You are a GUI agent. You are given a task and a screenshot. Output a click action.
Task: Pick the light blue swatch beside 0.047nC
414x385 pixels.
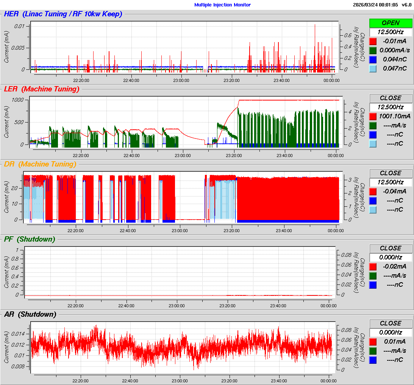coord(373,68)
